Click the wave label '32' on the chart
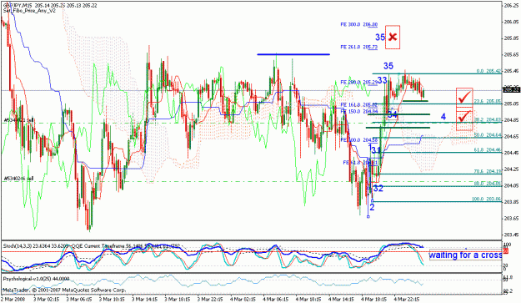 (x=378, y=189)
